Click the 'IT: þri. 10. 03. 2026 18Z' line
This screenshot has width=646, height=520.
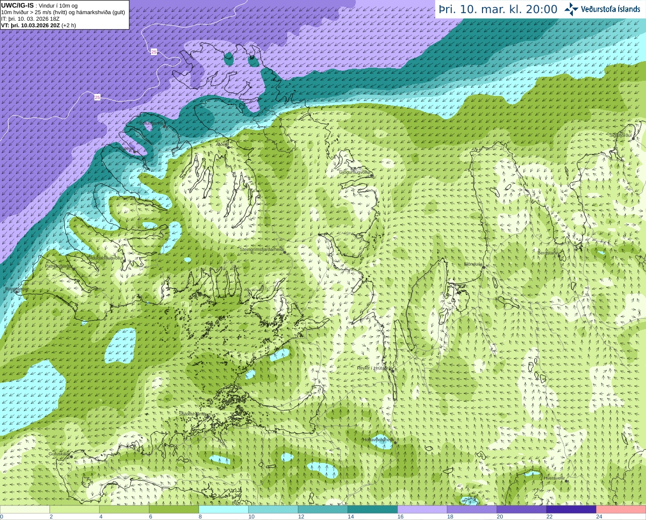30,19
